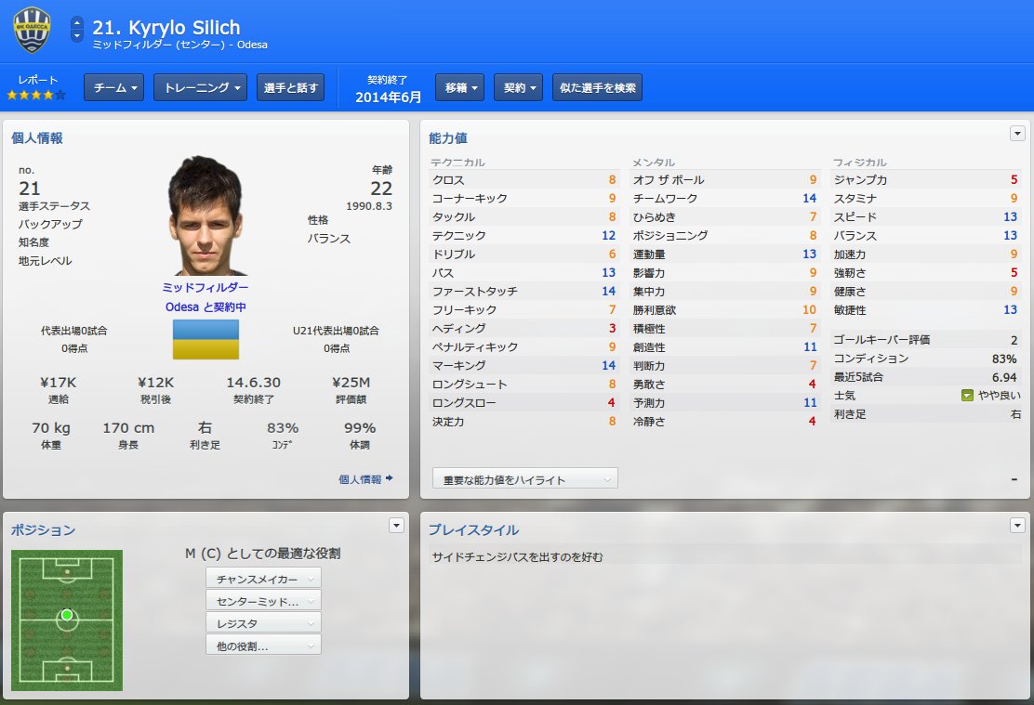Click the green position dot on the pitch
Viewport: 1034px width, 705px height.
[x=67, y=615]
